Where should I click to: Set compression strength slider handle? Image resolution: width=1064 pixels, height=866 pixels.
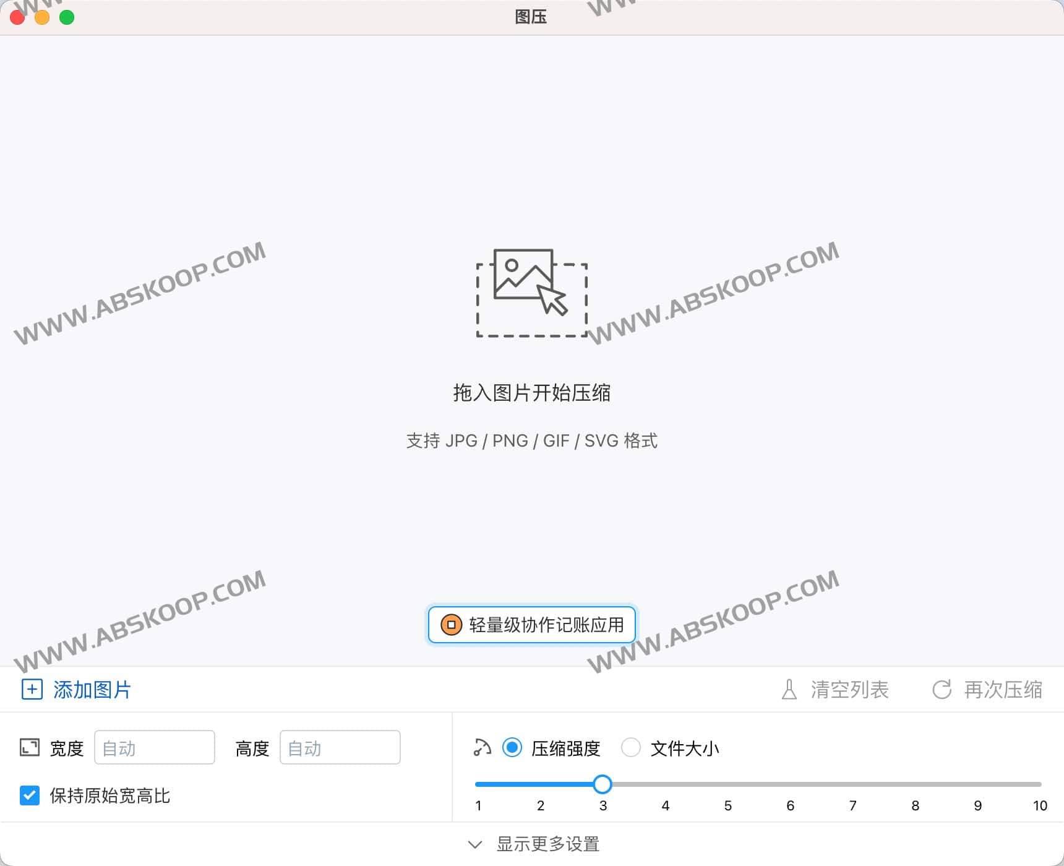[x=603, y=784]
